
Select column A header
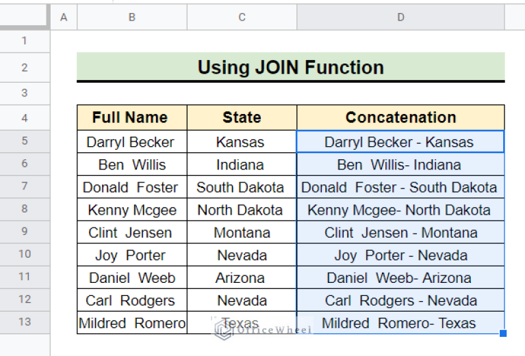64,17
